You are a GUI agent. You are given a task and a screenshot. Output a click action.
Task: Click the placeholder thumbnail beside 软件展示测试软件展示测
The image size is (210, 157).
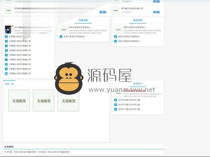point(116,10)
